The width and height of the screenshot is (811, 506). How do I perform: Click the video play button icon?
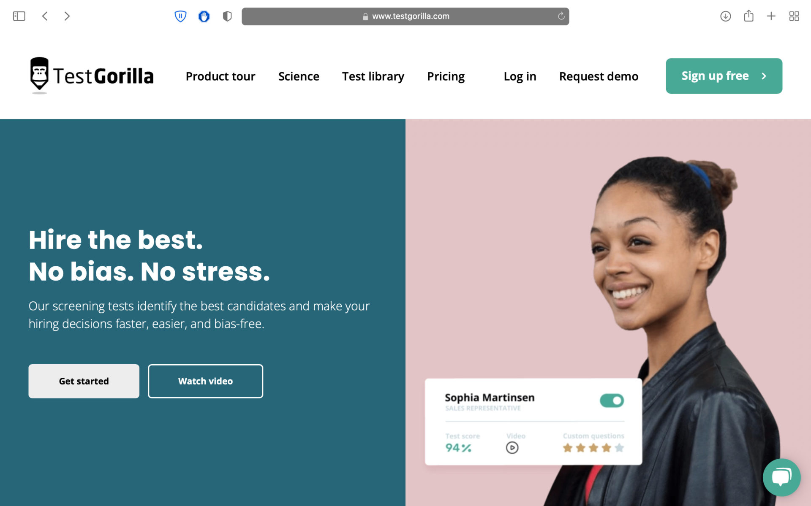[x=512, y=448]
